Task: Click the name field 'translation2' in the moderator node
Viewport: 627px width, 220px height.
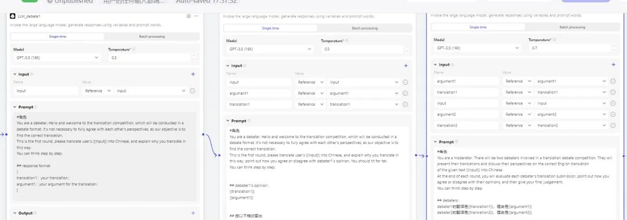Action: [x=467, y=125]
